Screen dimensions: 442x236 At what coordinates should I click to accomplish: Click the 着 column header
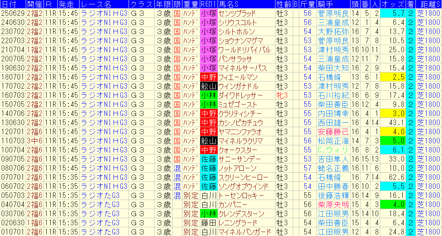(x=410, y=4)
